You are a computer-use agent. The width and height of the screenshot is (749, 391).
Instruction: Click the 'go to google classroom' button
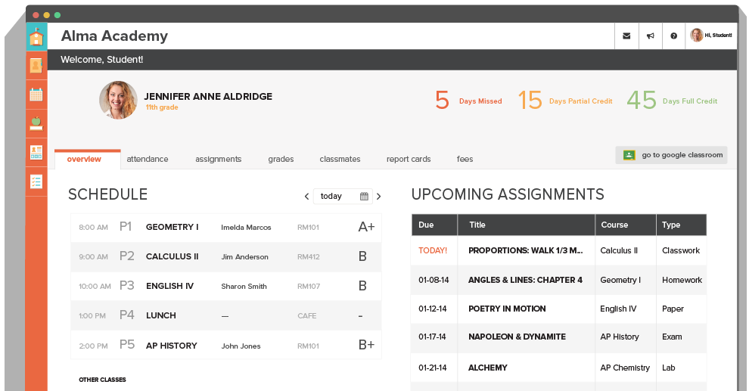(x=672, y=155)
